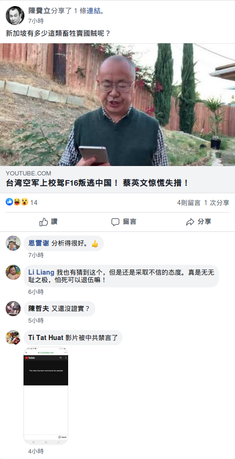View the 4則留言 comments count

click(189, 203)
